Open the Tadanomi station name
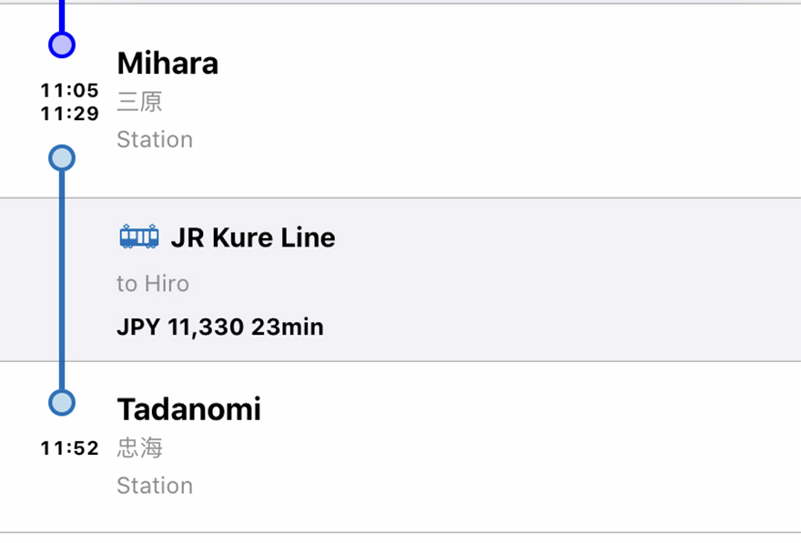 click(188, 409)
